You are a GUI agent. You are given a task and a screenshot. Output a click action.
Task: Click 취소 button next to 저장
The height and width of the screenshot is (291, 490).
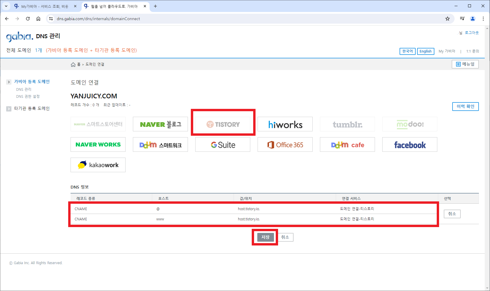point(285,237)
